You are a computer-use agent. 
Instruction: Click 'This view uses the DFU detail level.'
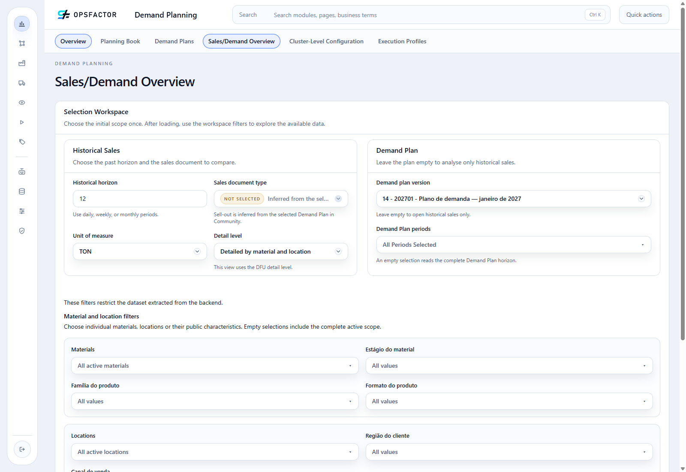click(253, 267)
